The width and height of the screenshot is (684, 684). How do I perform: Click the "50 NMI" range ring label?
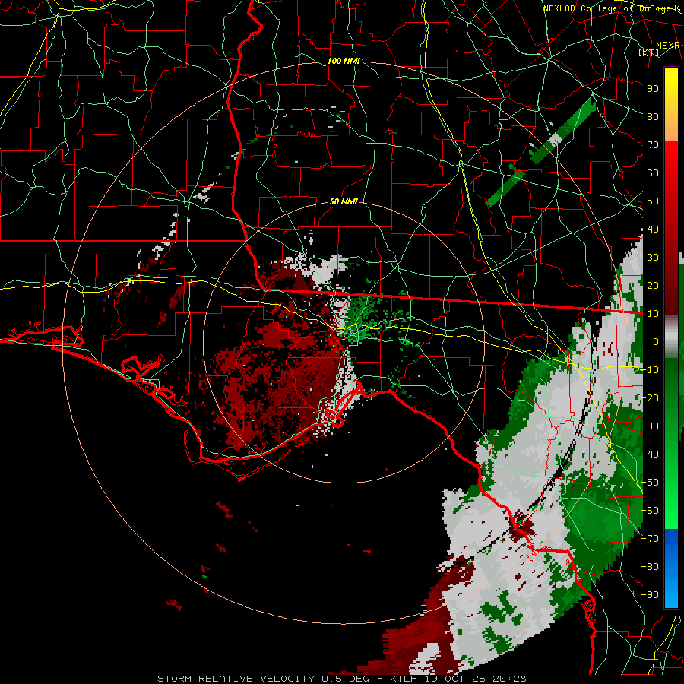click(344, 201)
